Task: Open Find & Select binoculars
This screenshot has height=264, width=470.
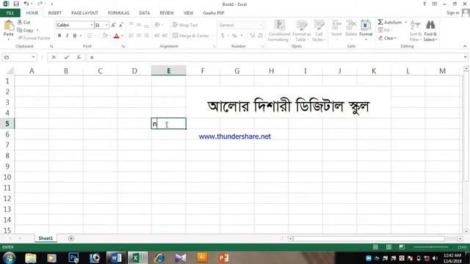Action: pos(430,31)
